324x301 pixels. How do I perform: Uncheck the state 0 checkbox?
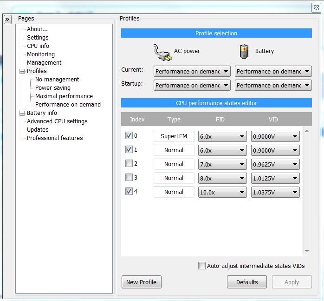pos(129,136)
